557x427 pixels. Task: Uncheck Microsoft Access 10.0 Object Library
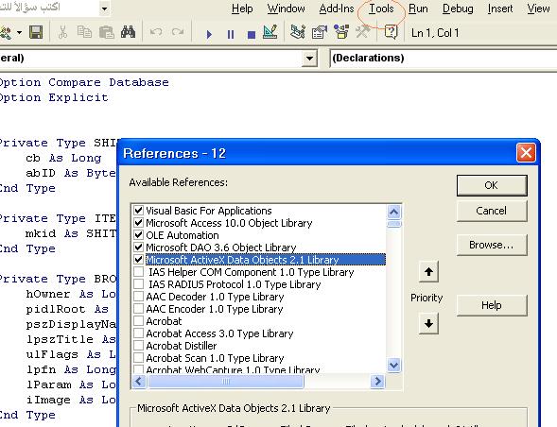pyautogui.click(x=138, y=223)
